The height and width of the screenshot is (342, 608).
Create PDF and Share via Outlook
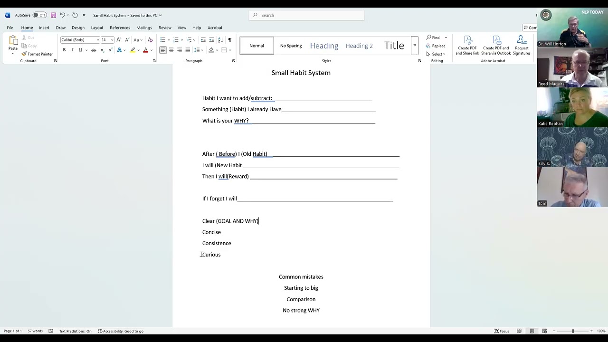click(x=496, y=46)
